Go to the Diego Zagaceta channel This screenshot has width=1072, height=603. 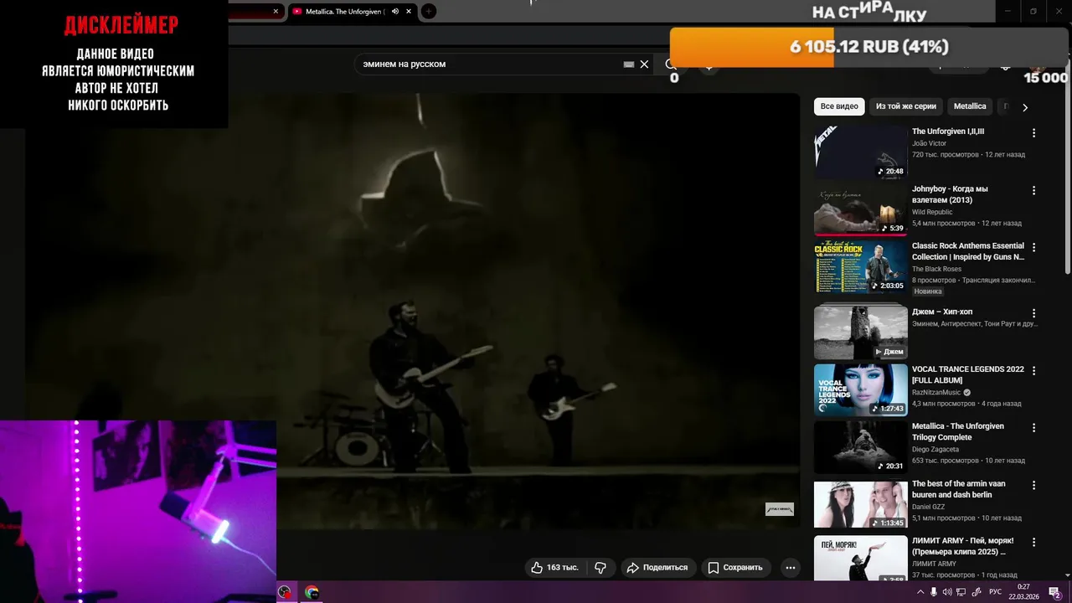click(935, 449)
